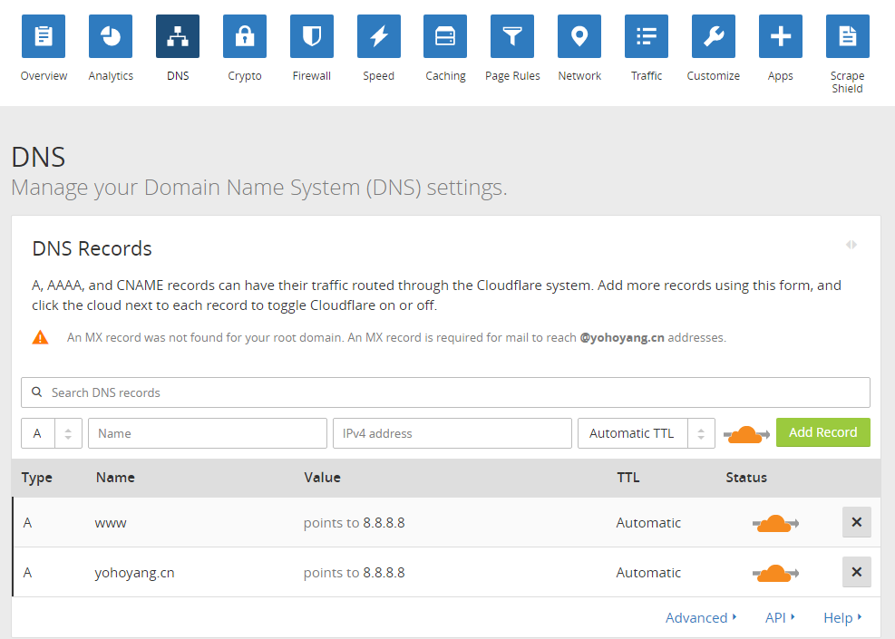The width and height of the screenshot is (895, 639).
Task: Toggle the proxy cloud in the add-record form
Action: point(746,434)
